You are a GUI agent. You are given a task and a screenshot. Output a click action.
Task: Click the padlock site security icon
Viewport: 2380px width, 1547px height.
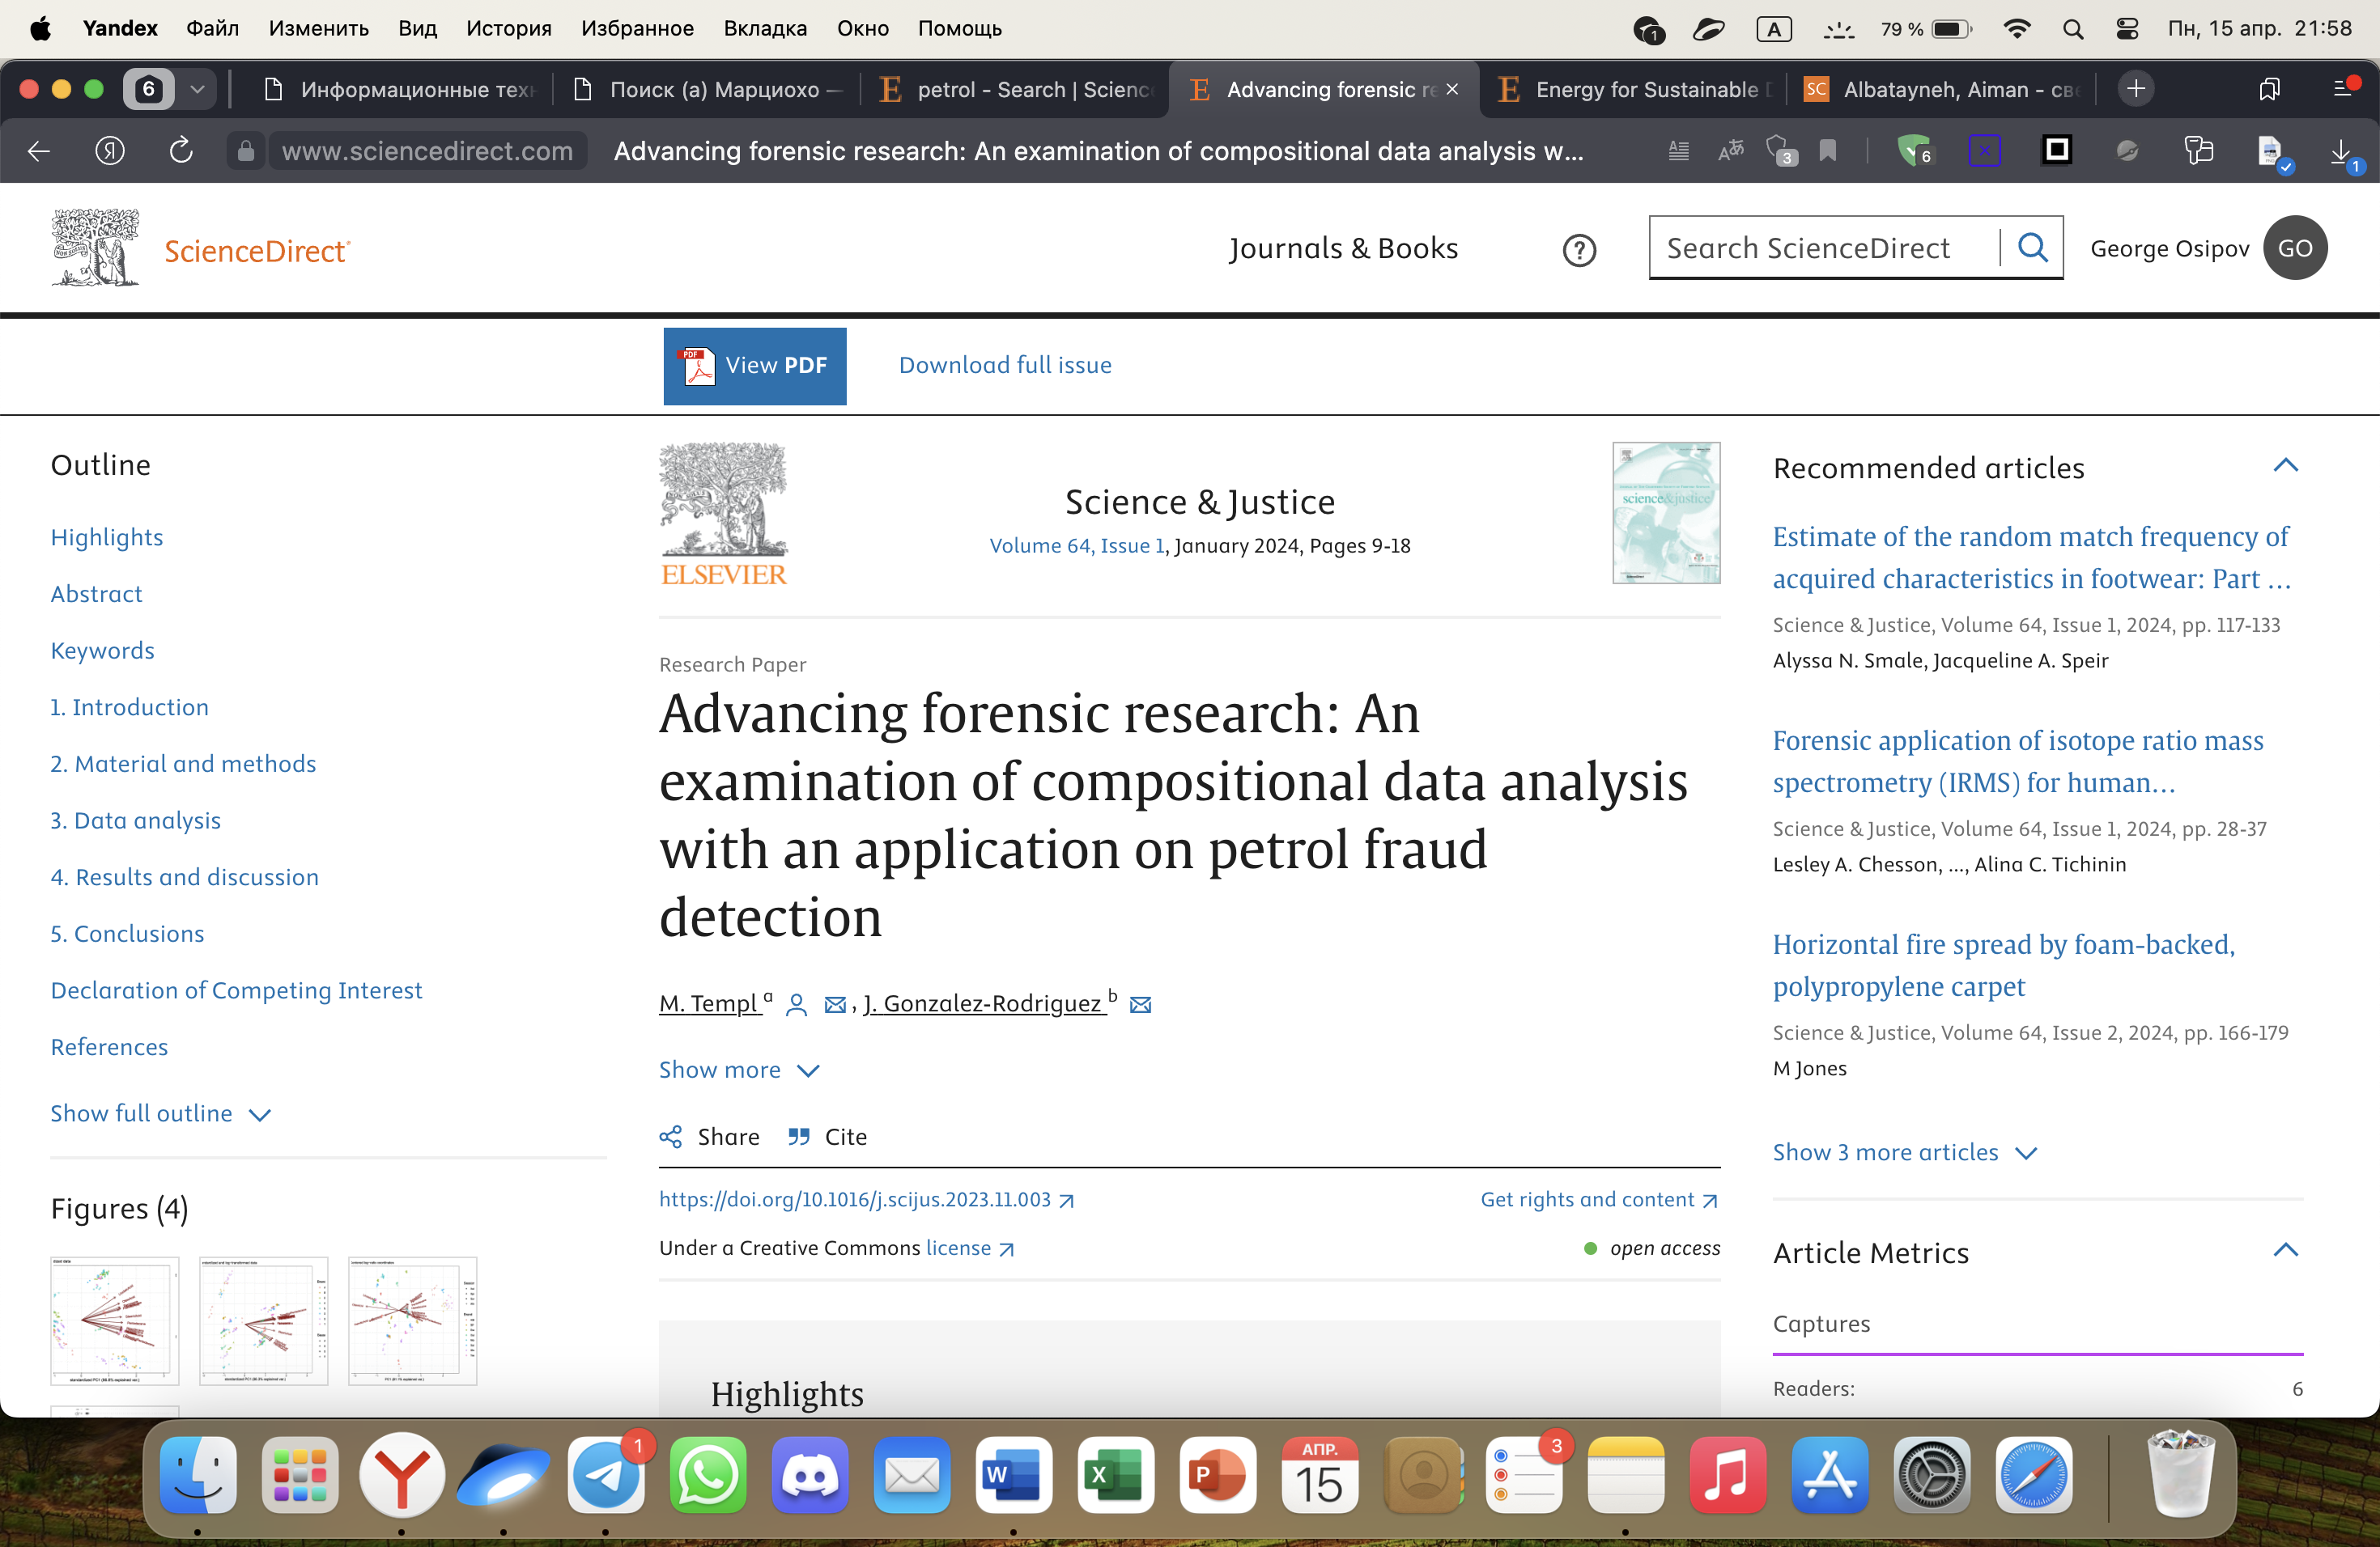click(245, 151)
